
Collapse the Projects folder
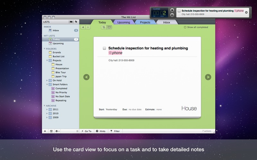(47, 60)
